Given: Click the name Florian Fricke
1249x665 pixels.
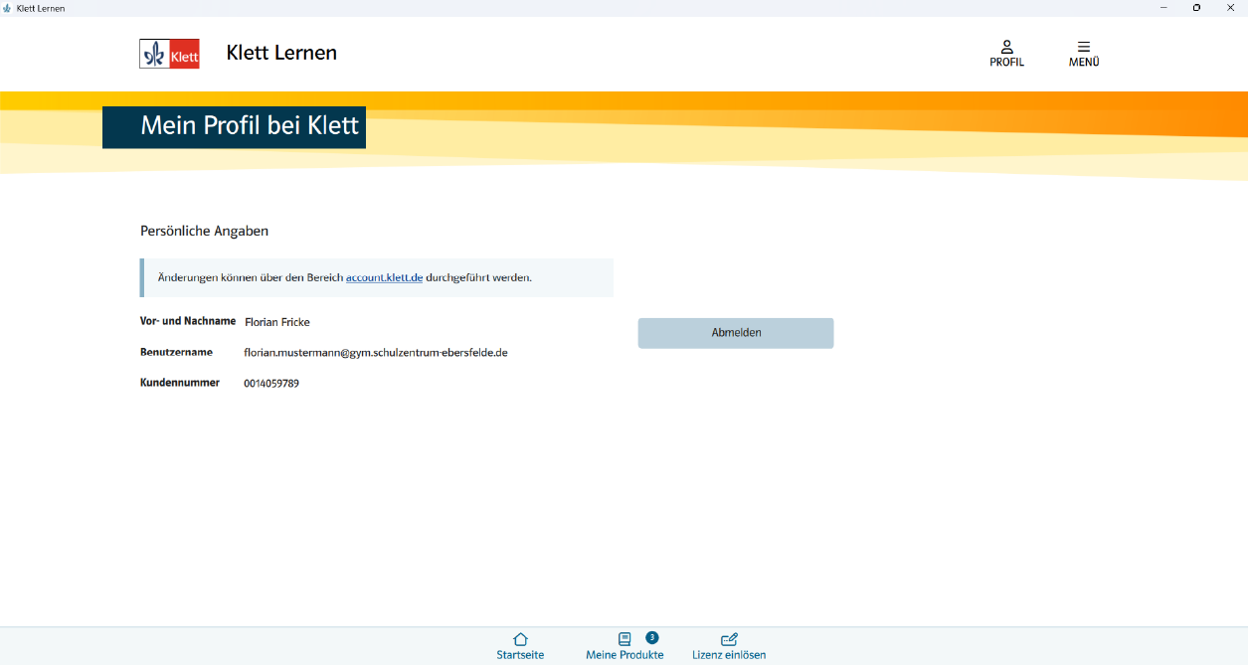Looking at the screenshot, I should coord(277,322).
